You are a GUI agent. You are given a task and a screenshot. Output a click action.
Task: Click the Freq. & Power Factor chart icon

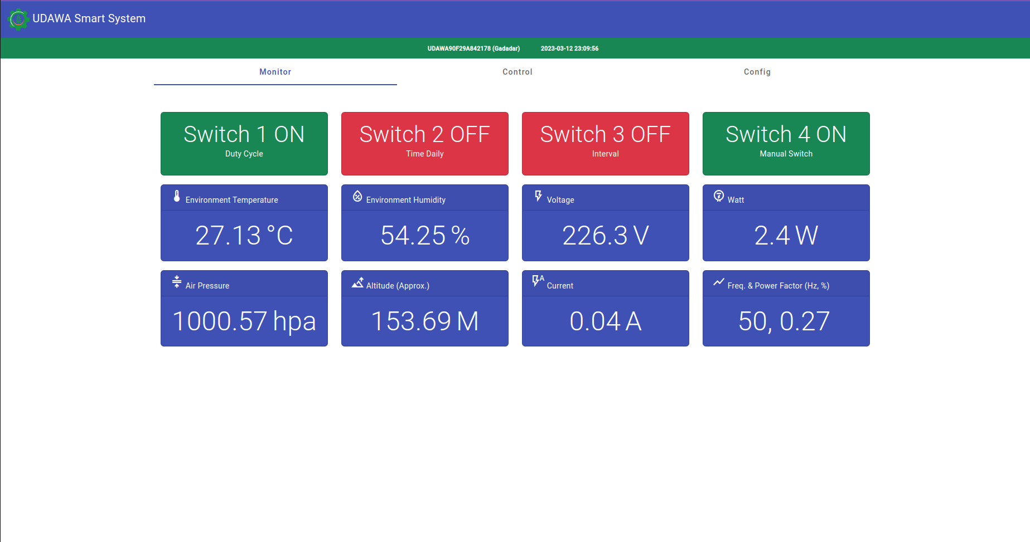coord(719,282)
